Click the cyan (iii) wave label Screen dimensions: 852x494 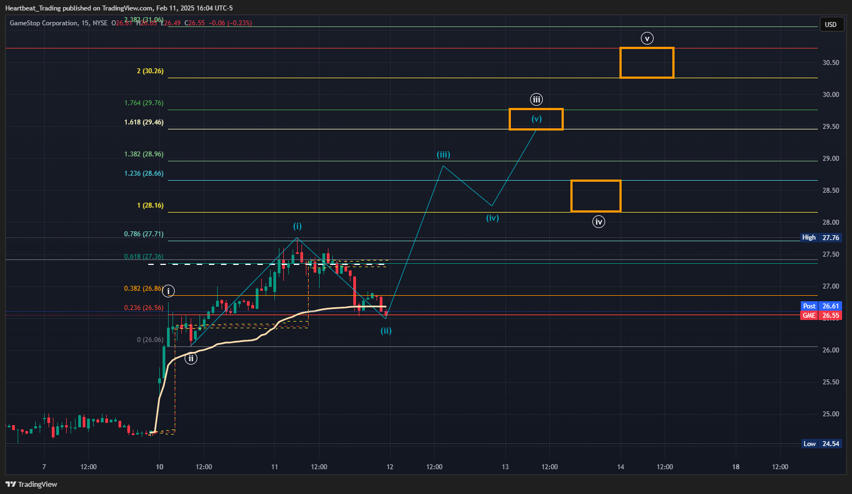click(444, 155)
